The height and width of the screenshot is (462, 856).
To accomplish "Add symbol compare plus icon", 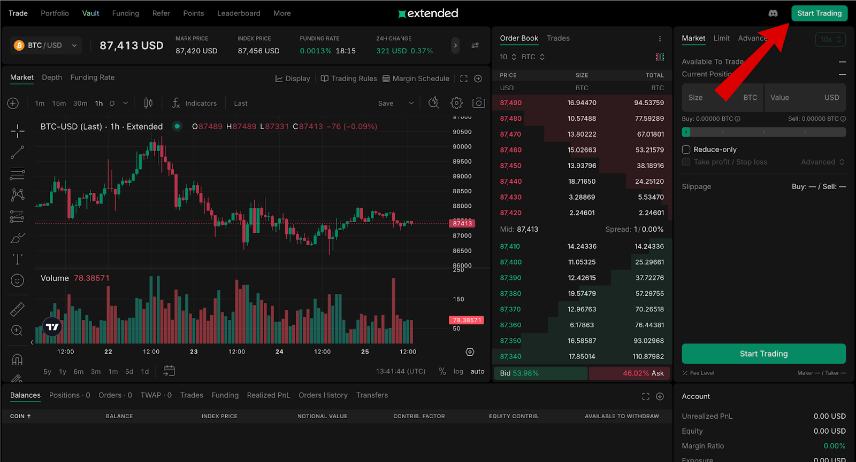I will 13,103.
